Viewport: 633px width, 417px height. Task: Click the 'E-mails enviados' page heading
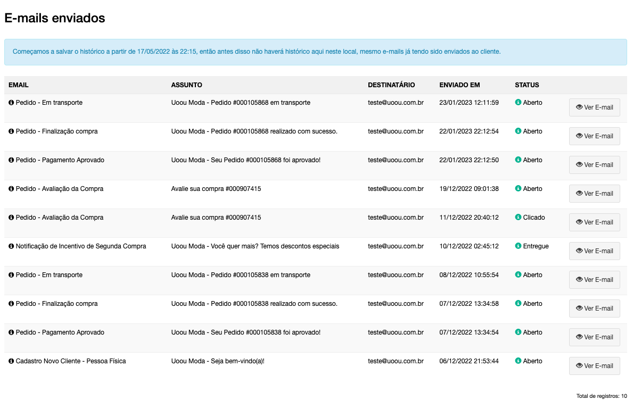click(54, 18)
